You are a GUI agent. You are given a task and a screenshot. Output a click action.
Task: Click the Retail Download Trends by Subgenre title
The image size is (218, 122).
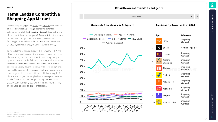tap(139, 8)
